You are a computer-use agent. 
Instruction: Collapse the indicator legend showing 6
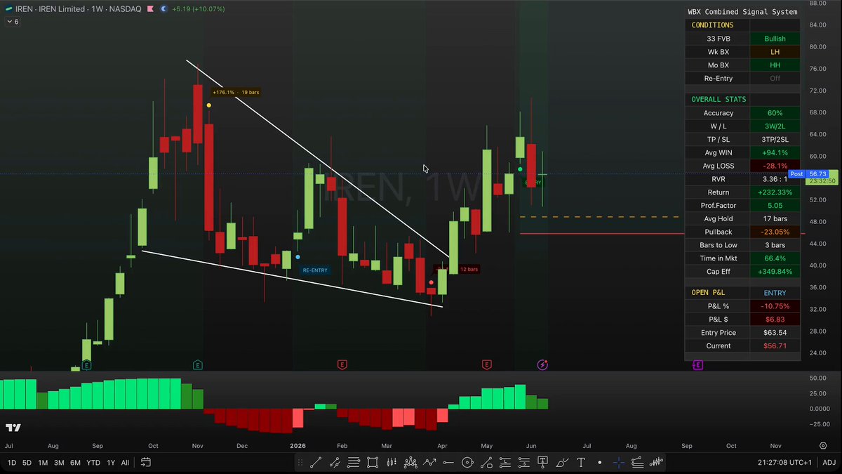[x=12, y=22]
